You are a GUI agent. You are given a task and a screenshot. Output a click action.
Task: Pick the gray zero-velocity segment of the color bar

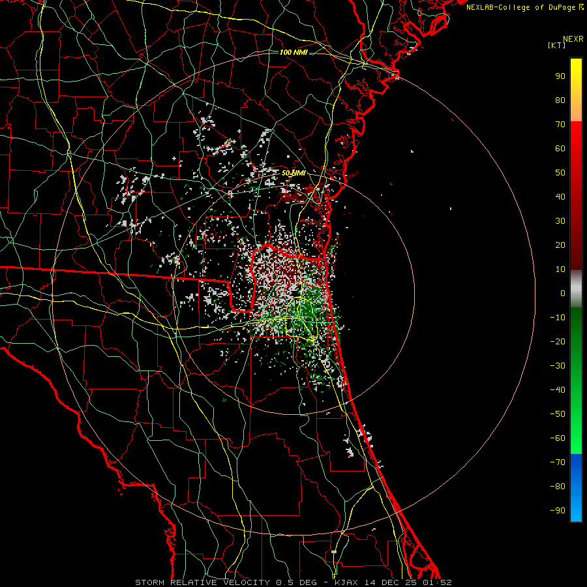pos(576,289)
